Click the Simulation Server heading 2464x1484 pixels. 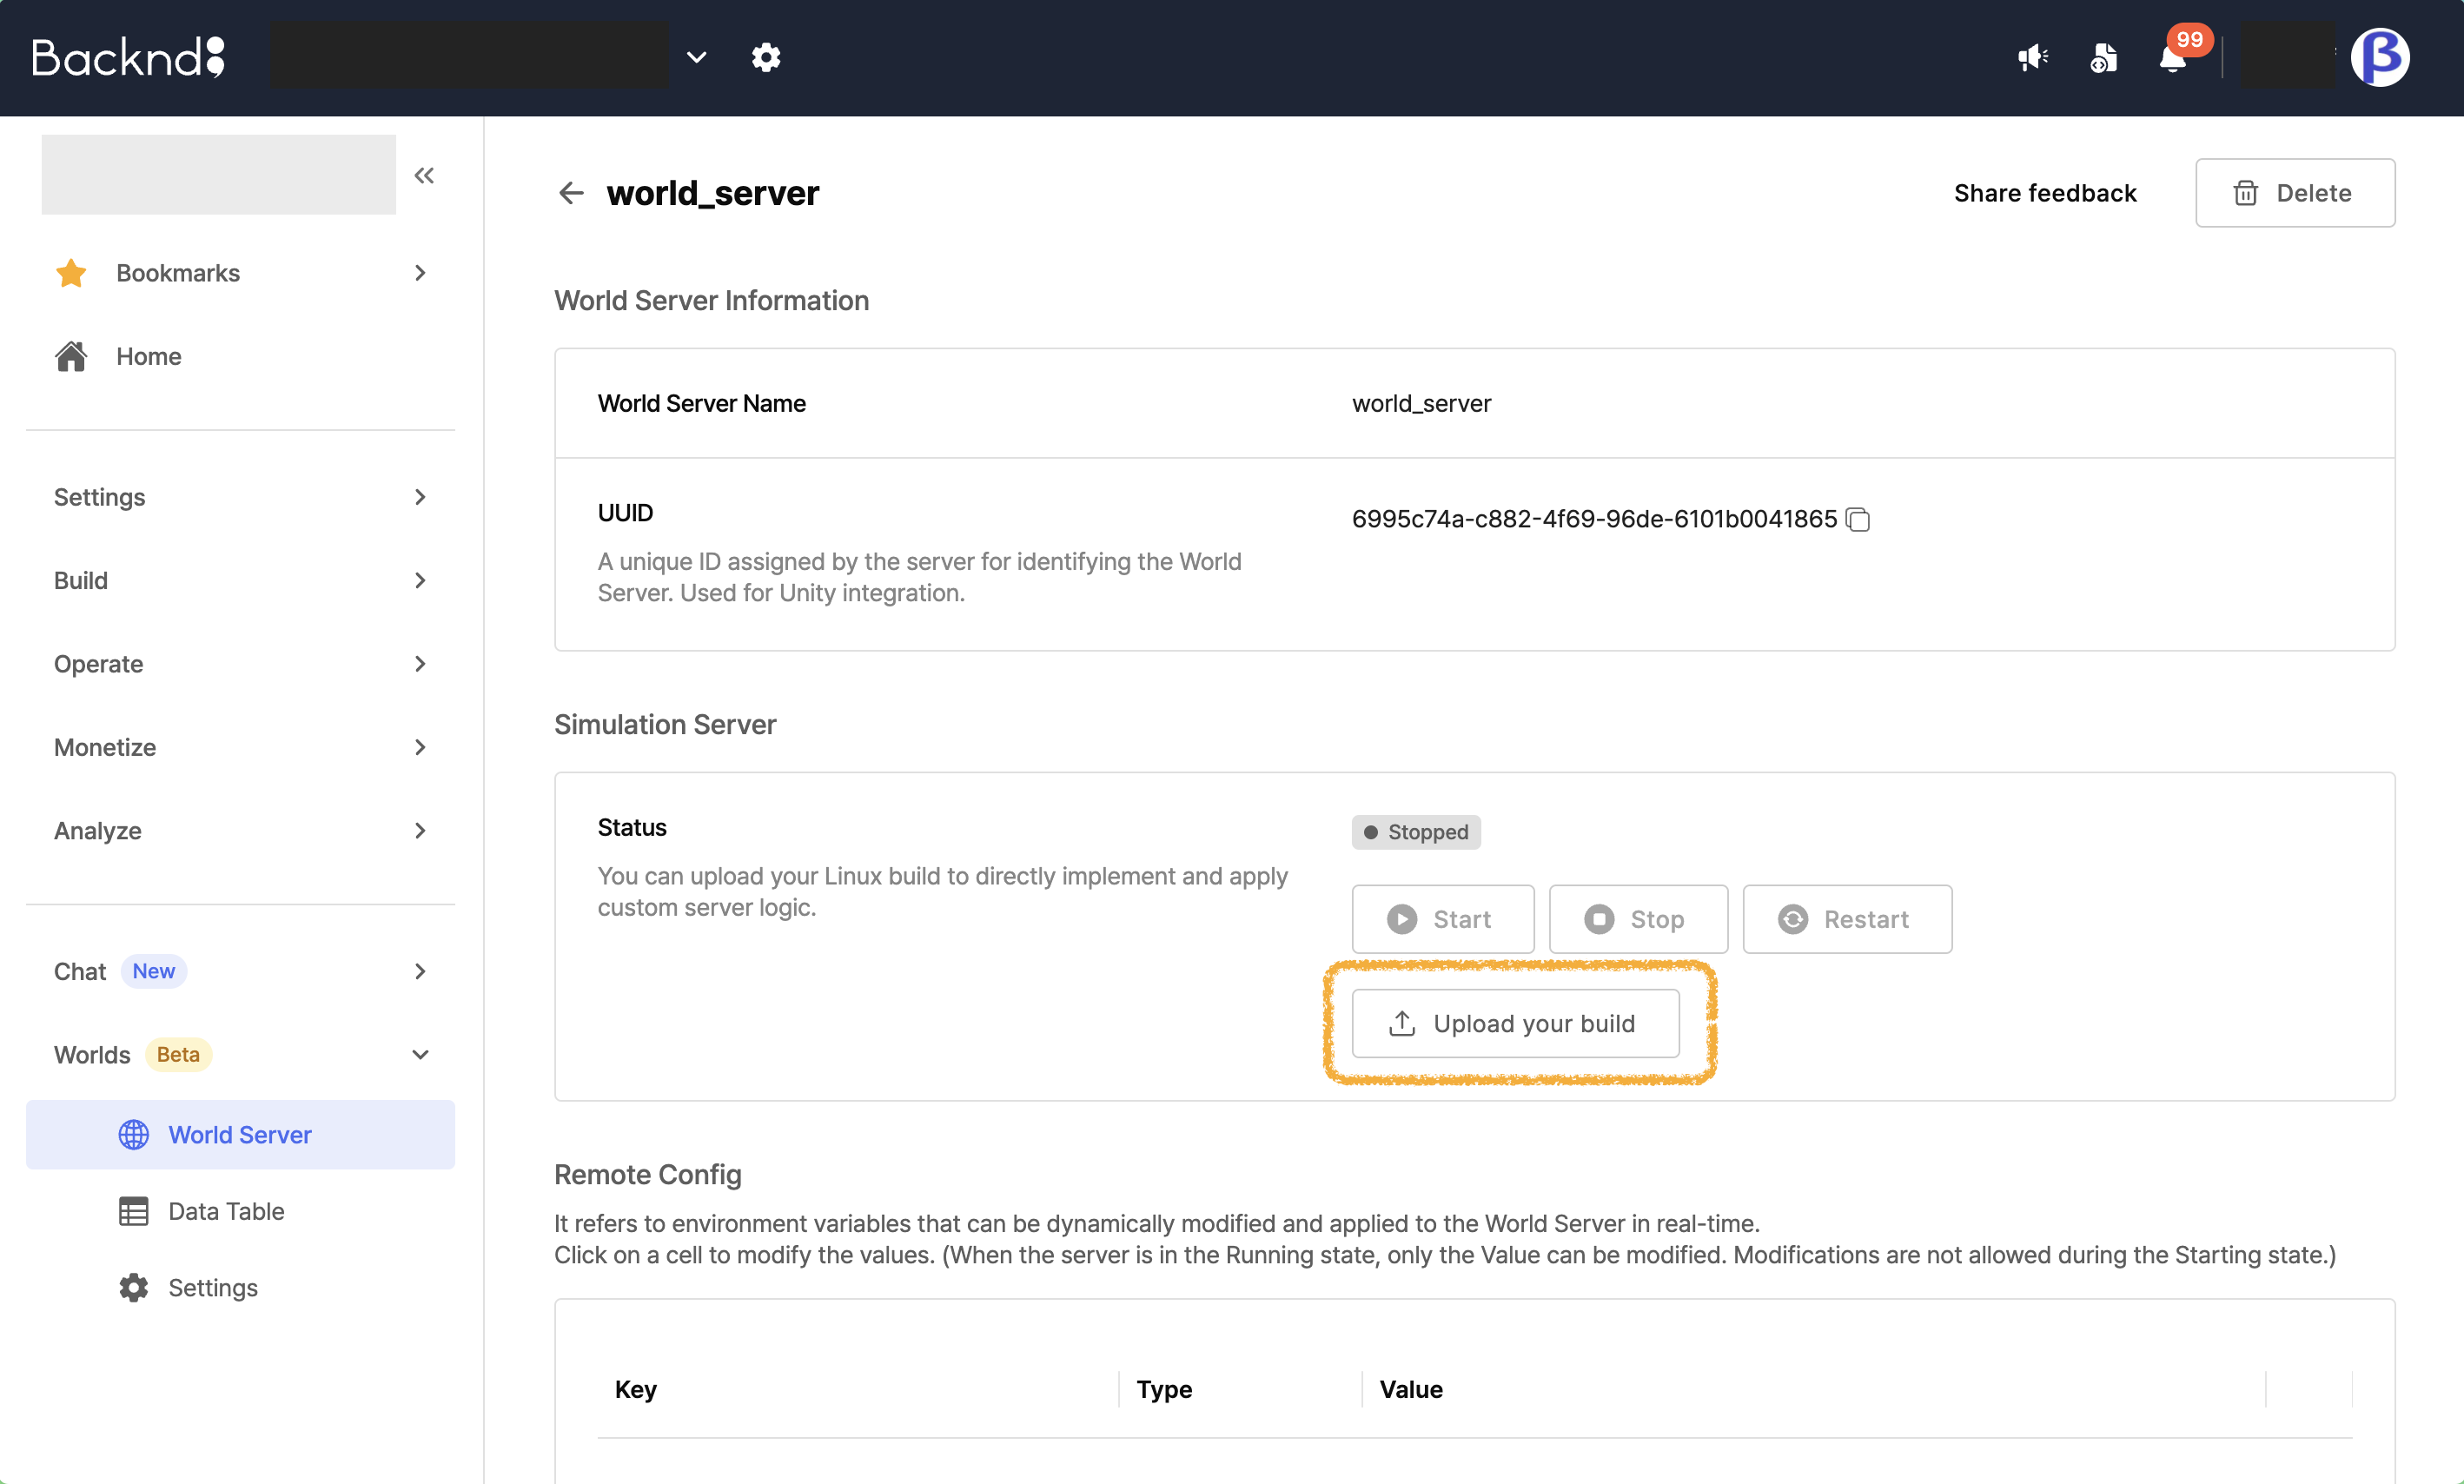(665, 724)
